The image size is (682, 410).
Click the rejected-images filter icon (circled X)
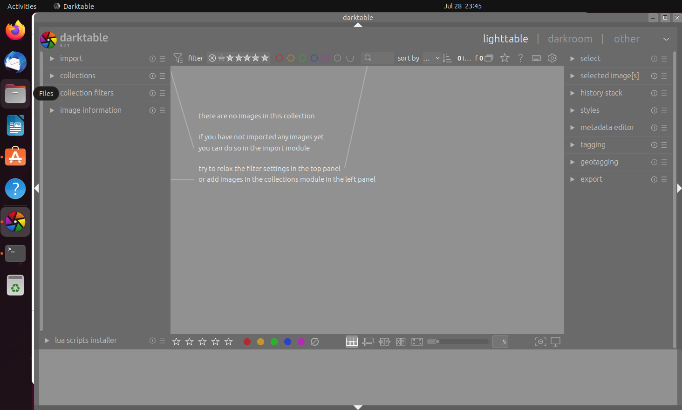[x=212, y=58]
